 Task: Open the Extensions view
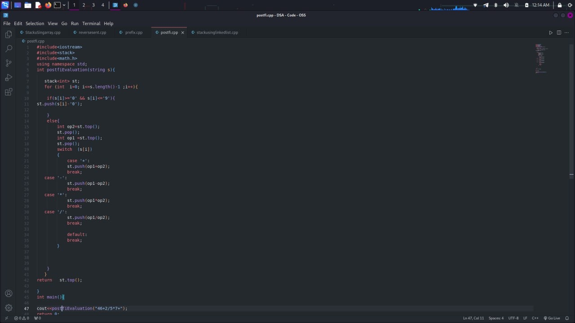click(9, 92)
